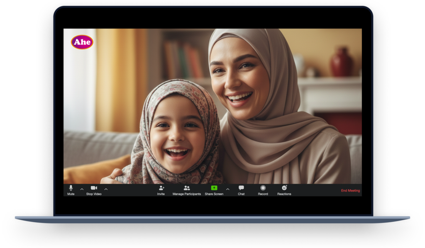Click the Share Screen text label
The image size is (425, 248).
coord(214,194)
